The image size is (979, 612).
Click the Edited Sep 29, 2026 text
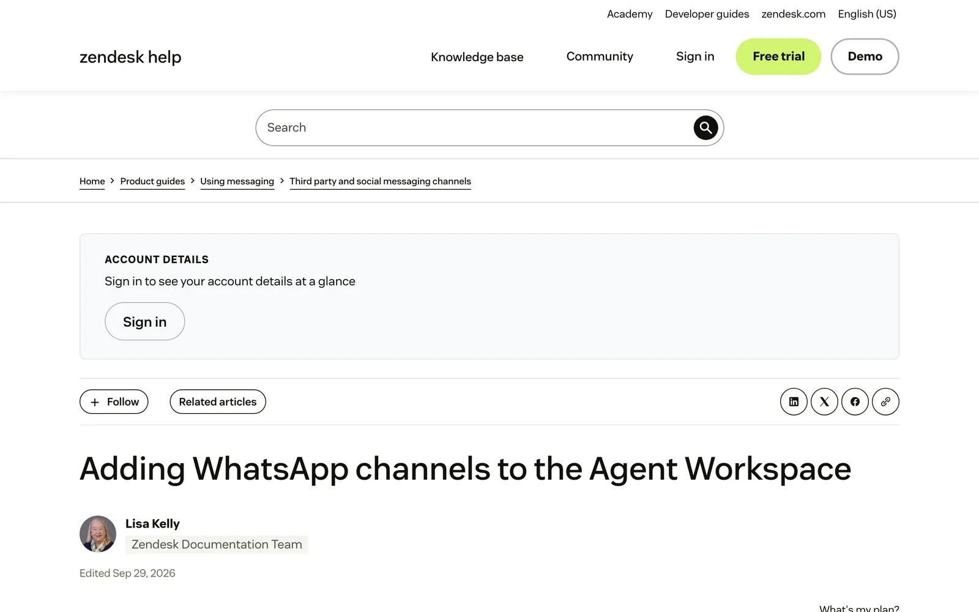pos(127,573)
